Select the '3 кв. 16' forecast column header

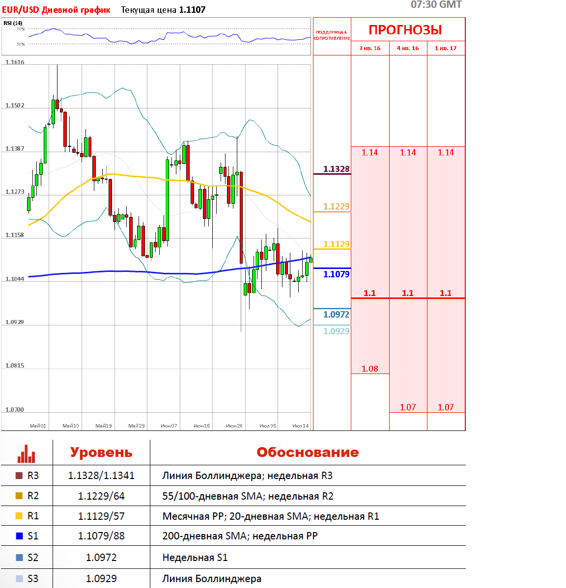[369, 49]
